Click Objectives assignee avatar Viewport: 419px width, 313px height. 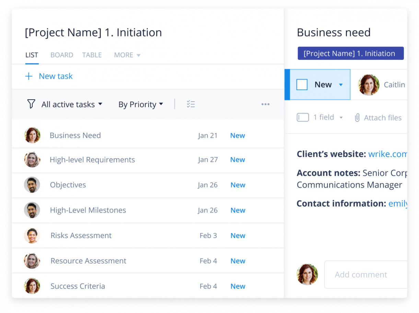(x=32, y=185)
